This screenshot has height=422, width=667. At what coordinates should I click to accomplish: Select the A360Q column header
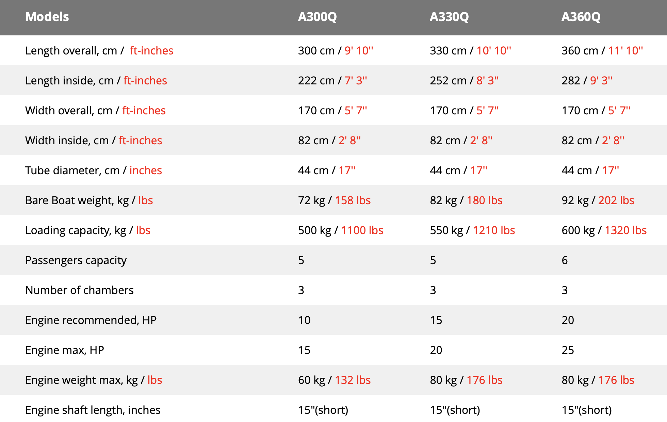[581, 17]
